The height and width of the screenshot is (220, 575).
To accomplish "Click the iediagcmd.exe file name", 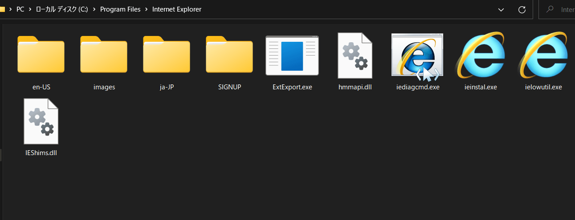I will (x=418, y=87).
